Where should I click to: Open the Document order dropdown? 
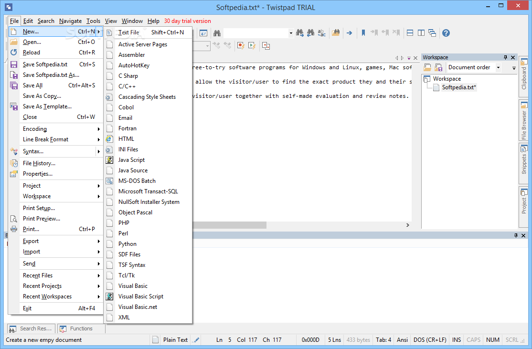499,67
